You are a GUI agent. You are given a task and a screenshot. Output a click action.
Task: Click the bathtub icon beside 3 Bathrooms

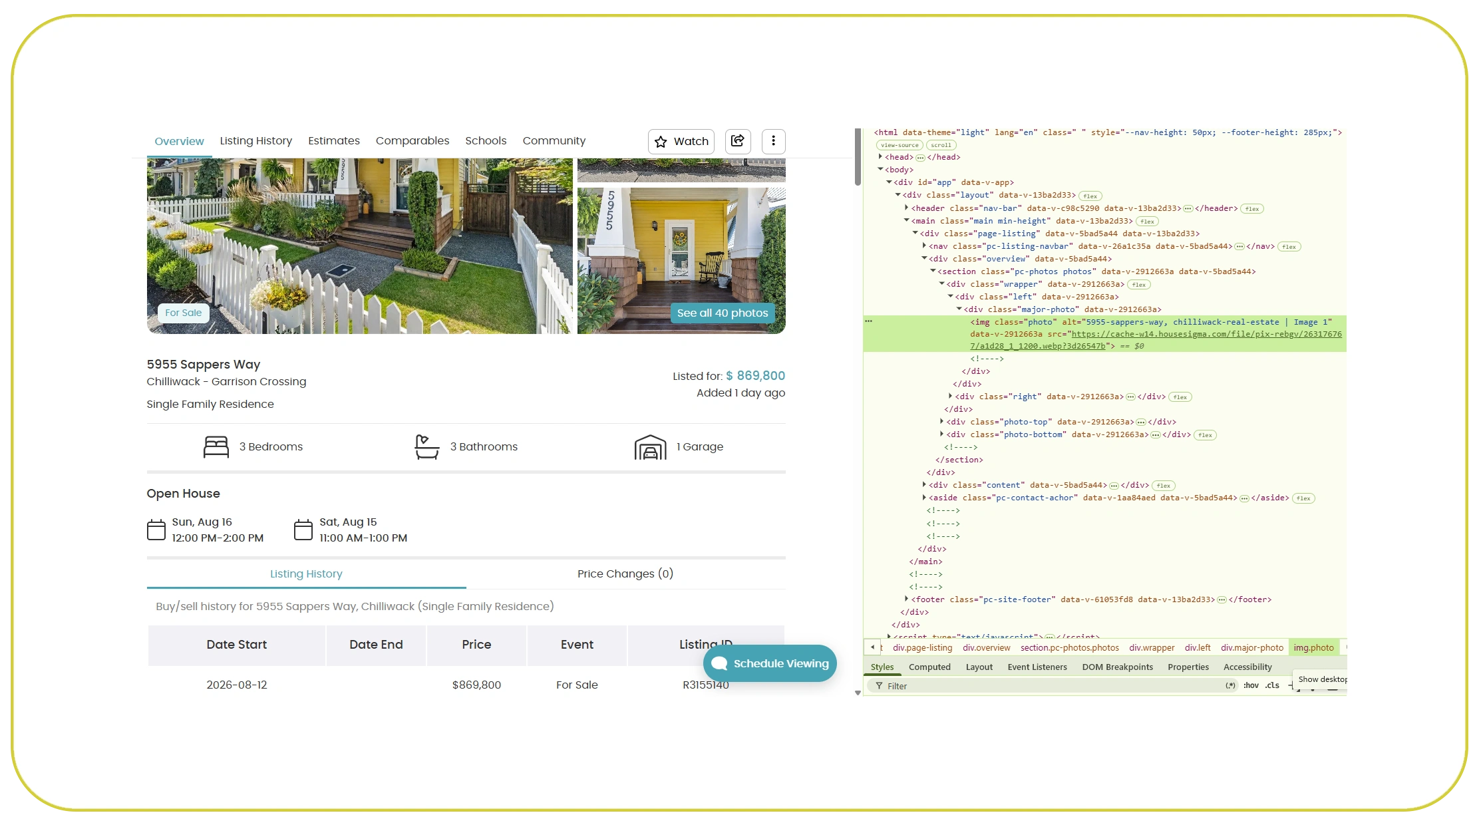[x=426, y=447]
